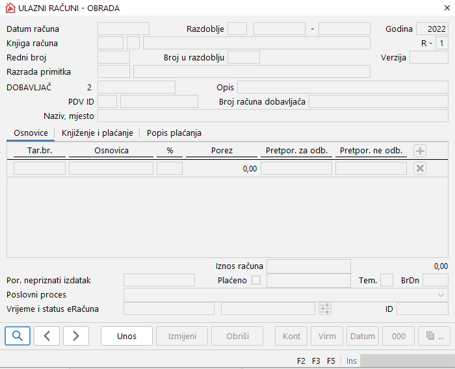Open the Popis plaćanja tab
The image size is (455, 369).
174,133
